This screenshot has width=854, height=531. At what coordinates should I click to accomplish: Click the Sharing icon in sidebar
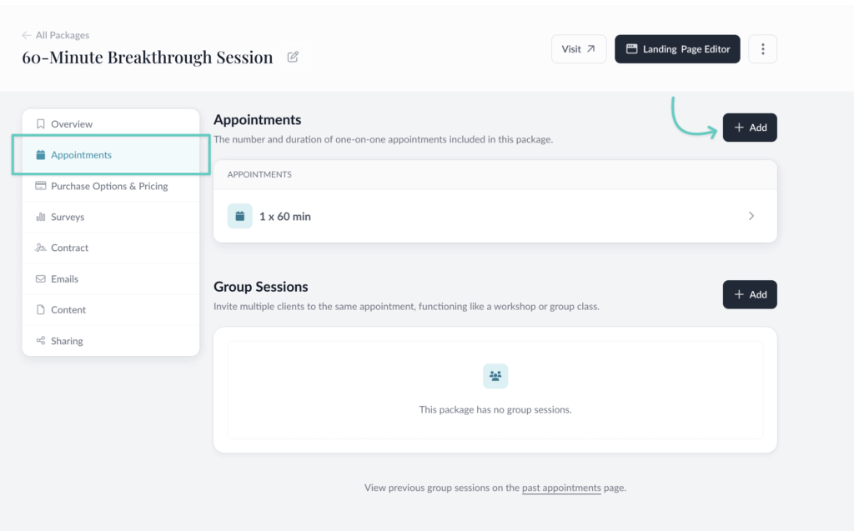(40, 341)
